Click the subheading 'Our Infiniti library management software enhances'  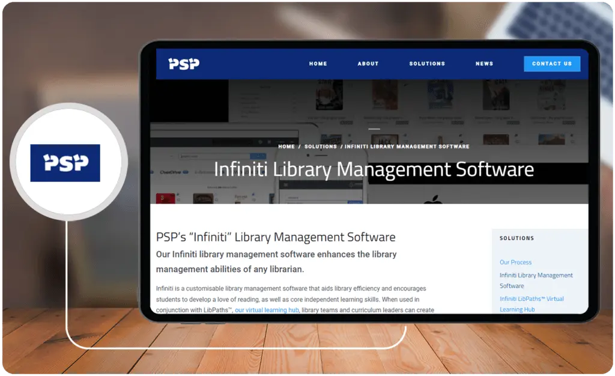[x=276, y=261]
